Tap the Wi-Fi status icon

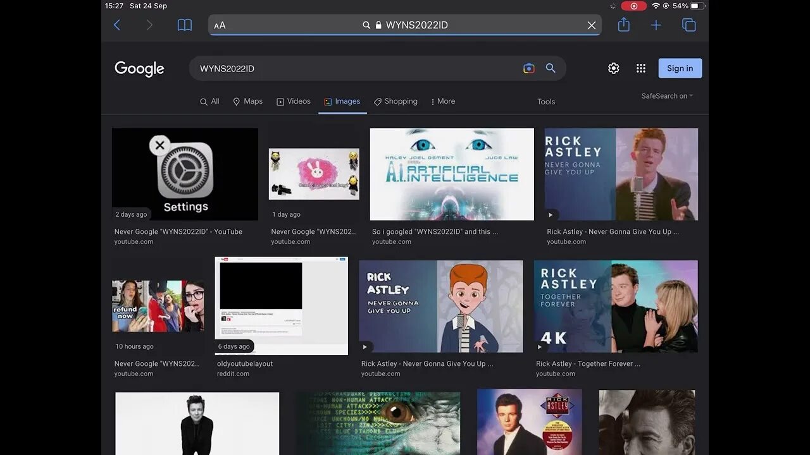pyautogui.click(x=656, y=6)
